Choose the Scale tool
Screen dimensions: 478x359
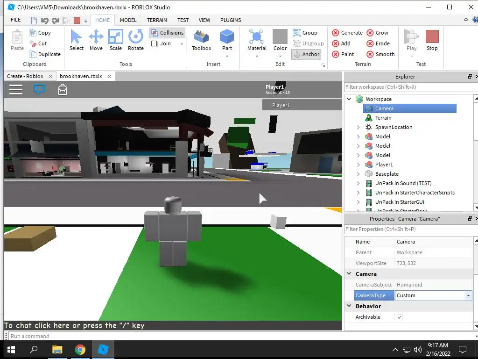[x=116, y=40]
